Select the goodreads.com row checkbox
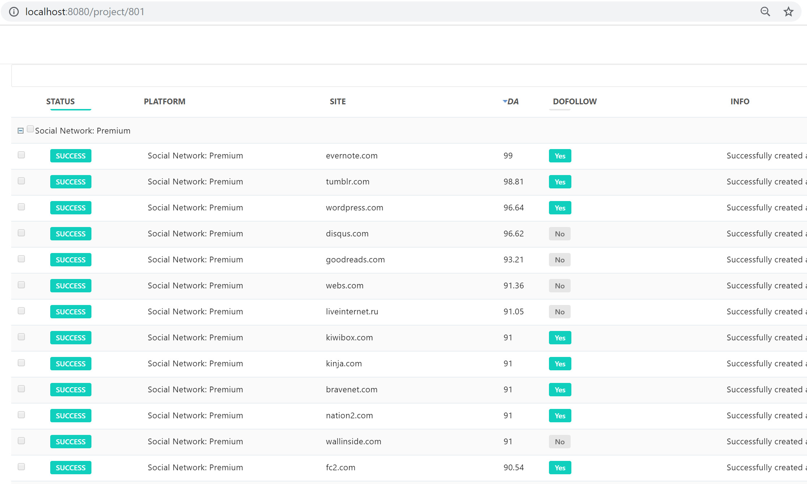The width and height of the screenshot is (807, 484). 21,259
